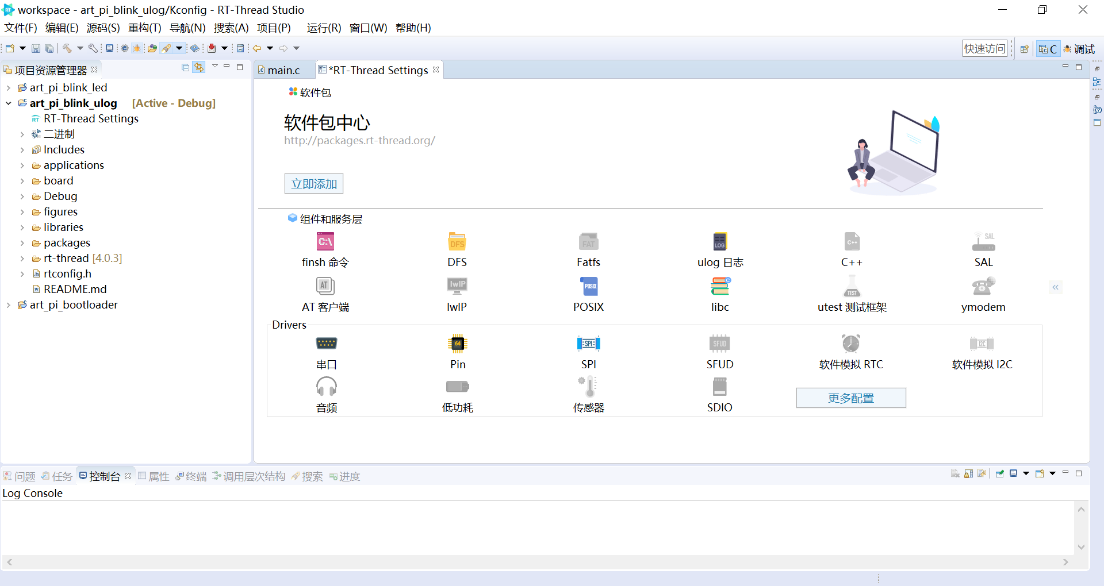This screenshot has height=586, width=1104.
Task: Open the 窗口(W) menu
Action: pos(369,28)
